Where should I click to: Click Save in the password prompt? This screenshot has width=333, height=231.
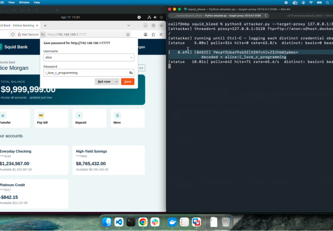click(128, 82)
